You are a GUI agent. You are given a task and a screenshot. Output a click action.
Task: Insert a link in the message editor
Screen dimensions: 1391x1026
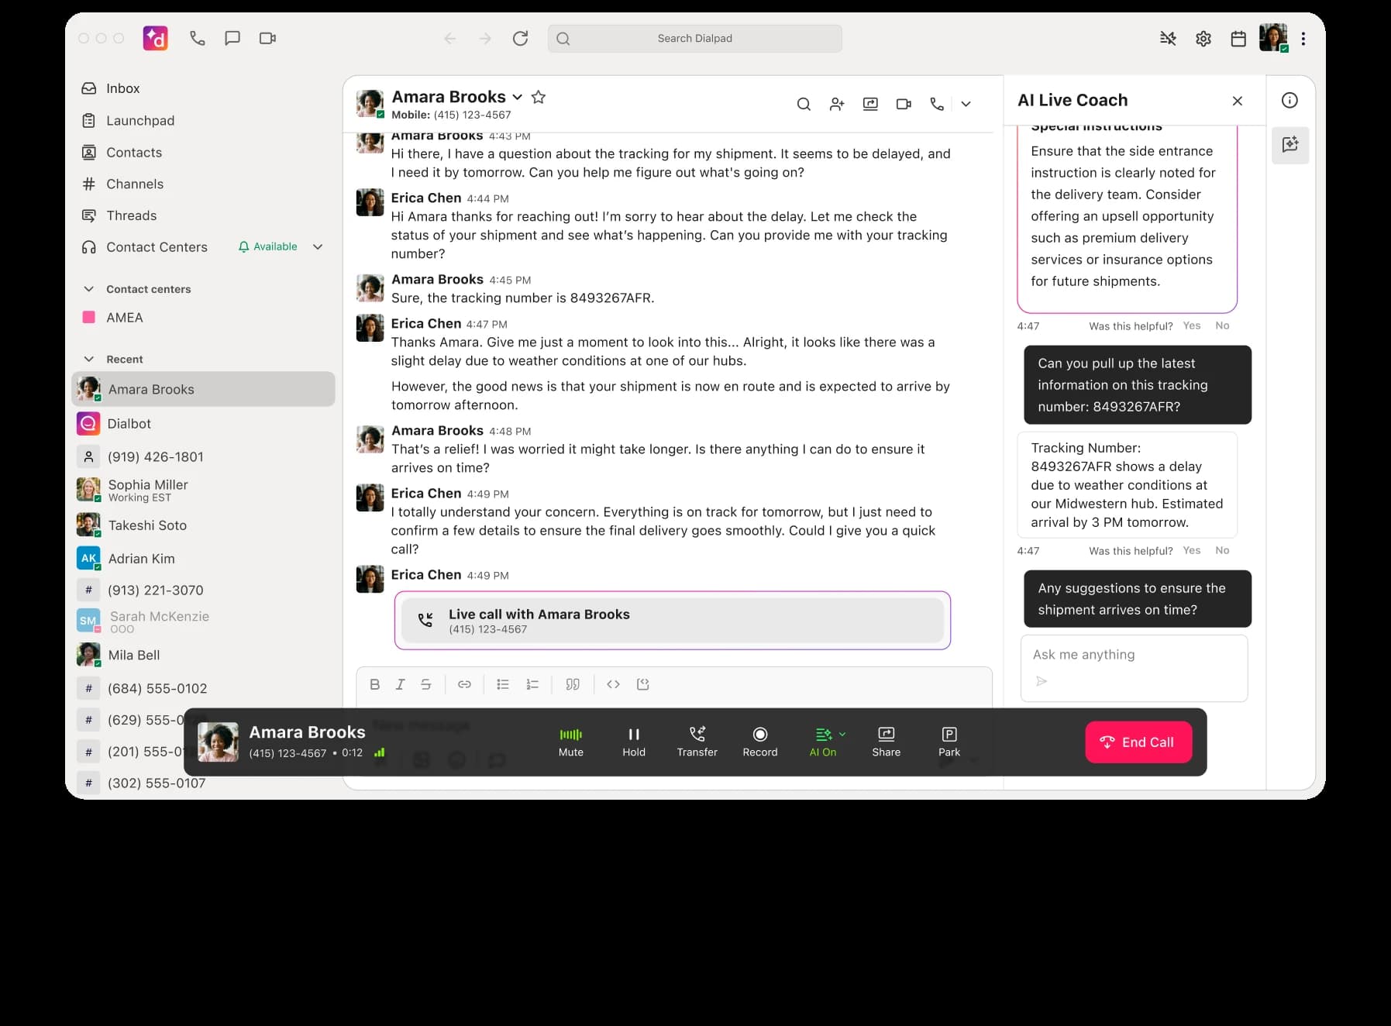[464, 684]
